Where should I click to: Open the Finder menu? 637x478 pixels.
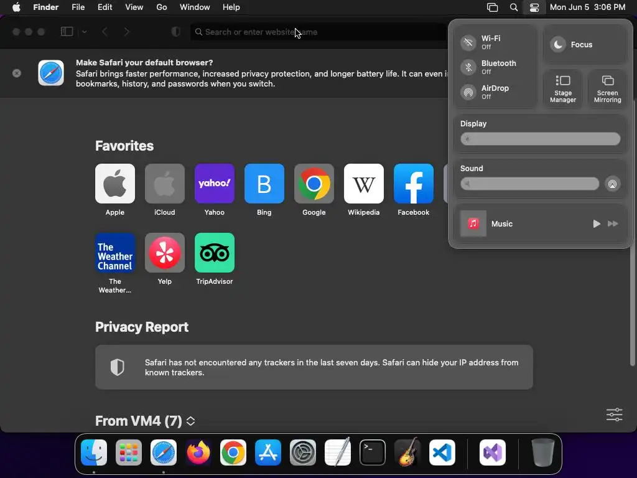(x=46, y=7)
